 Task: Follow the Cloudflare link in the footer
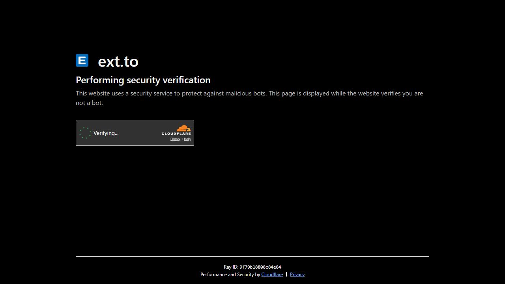click(x=272, y=275)
